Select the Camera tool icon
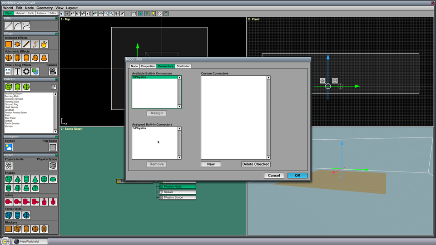The width and height of the screenshot is (436, 245). (53, 71)
